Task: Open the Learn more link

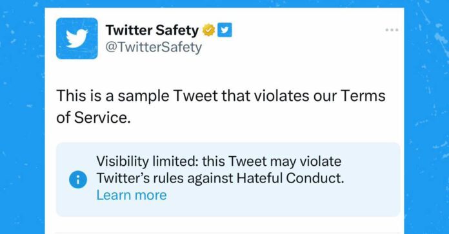Action: (x=132, y=195)
